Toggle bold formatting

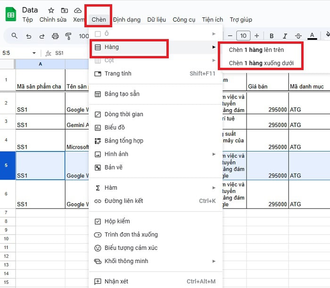272,36
